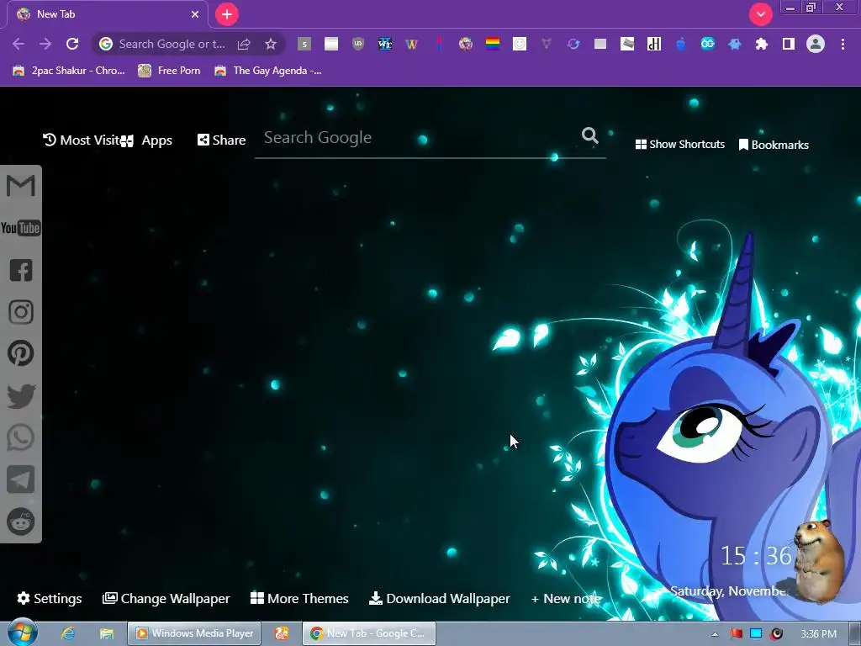Click the taskbar clock 3:36 PM
Screen dimensions: 861x646
pos(819,634)
